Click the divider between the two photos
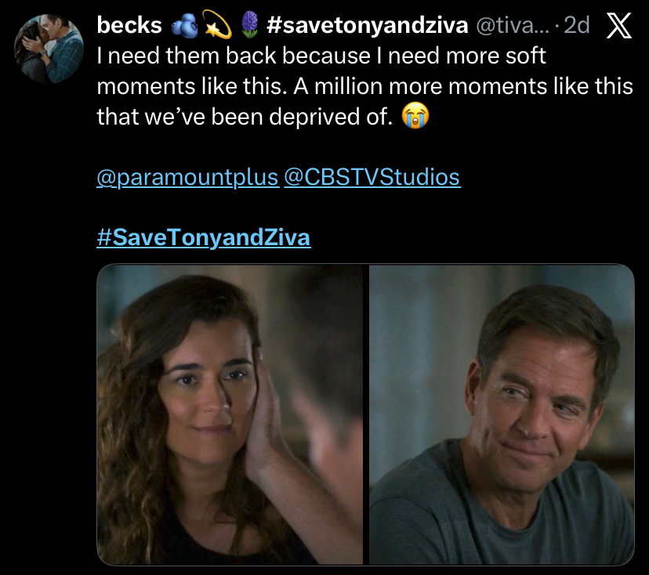The image size is (649, 575). pyautogui.click(x=366, y=415)
